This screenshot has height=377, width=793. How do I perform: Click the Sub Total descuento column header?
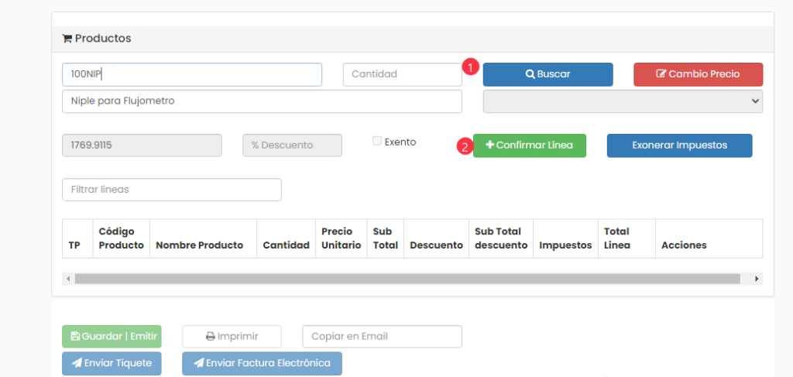click(x=501, y=238)
